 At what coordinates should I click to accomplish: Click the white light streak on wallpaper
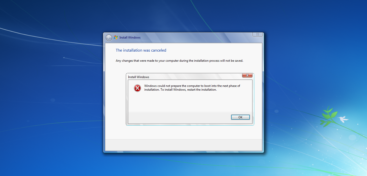[50, 38]
